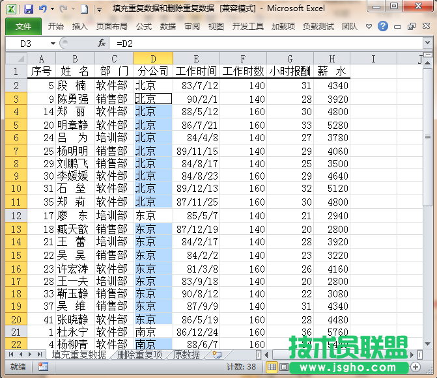This screenshot has width=437, height=378.
Task: Click the minimize ribbon caret icon
Action: (x=369, y=27)
